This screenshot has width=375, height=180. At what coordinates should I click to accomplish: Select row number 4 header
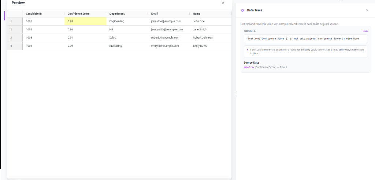(15, 46)
